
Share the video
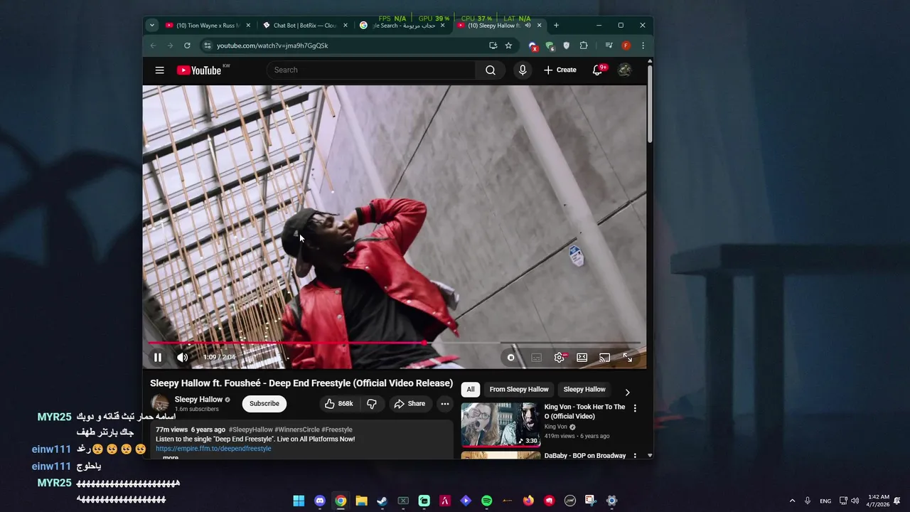pos(409,403)
